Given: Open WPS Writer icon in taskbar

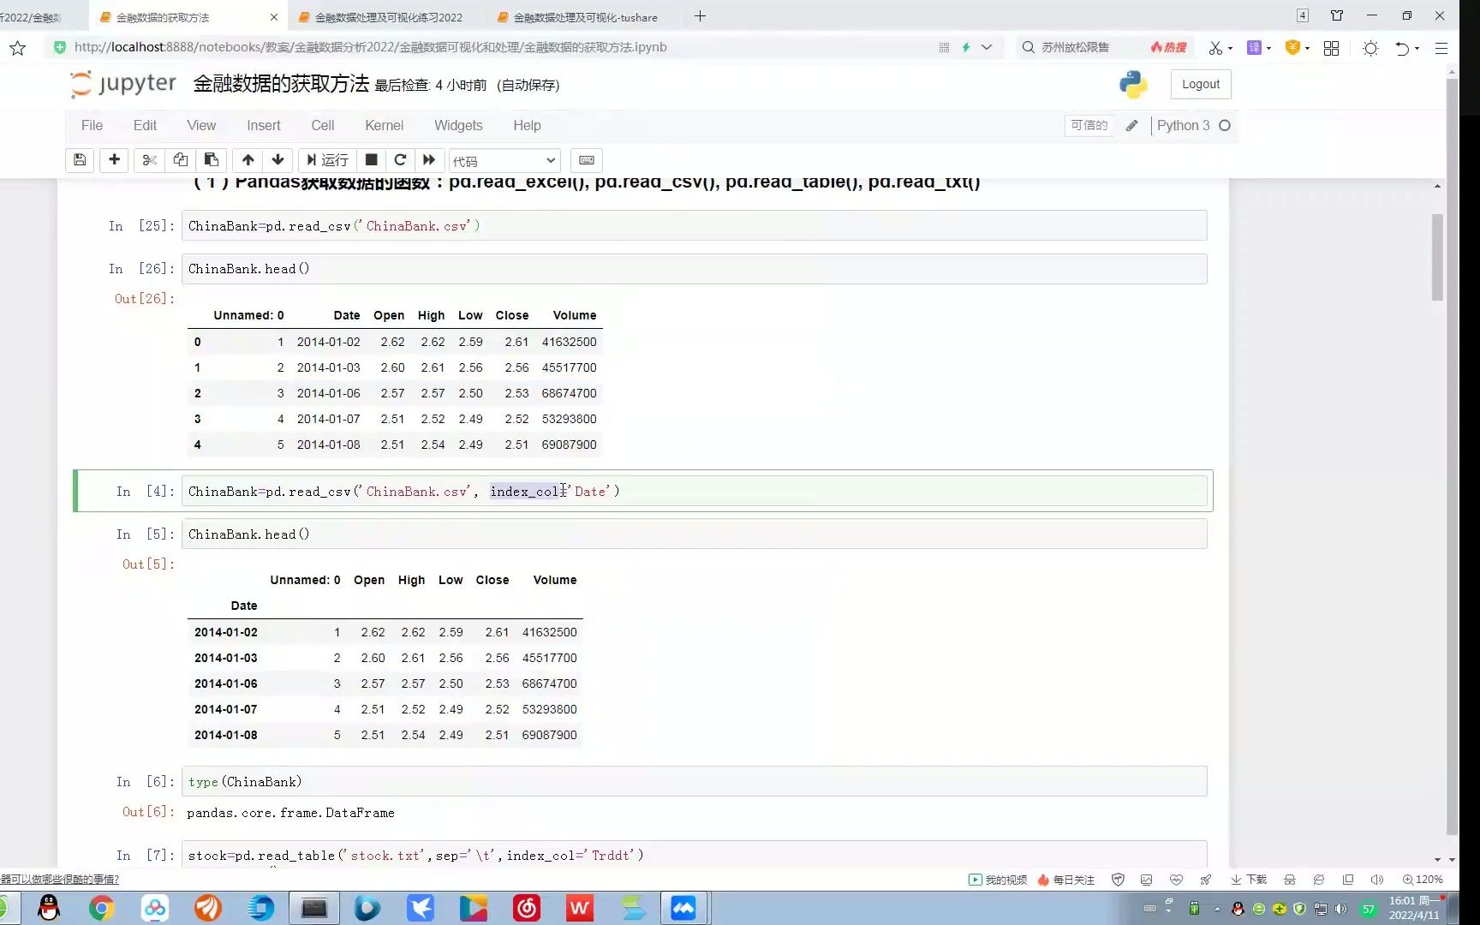Looking at the screenshot, I should [x=579, y=908].
